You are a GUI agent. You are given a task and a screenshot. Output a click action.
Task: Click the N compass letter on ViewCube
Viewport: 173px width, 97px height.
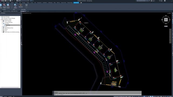pos(166,16)
